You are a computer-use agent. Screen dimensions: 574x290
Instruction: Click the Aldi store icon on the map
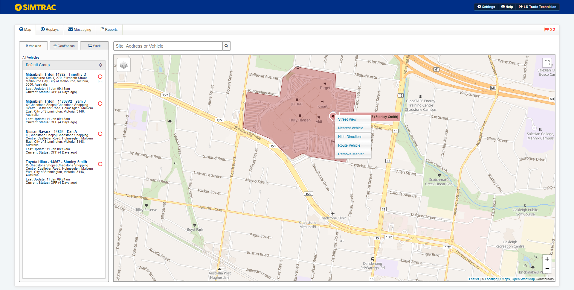[319, 117]
